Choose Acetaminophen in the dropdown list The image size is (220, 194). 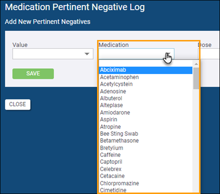pyautogui.click(x=145, y=77)
